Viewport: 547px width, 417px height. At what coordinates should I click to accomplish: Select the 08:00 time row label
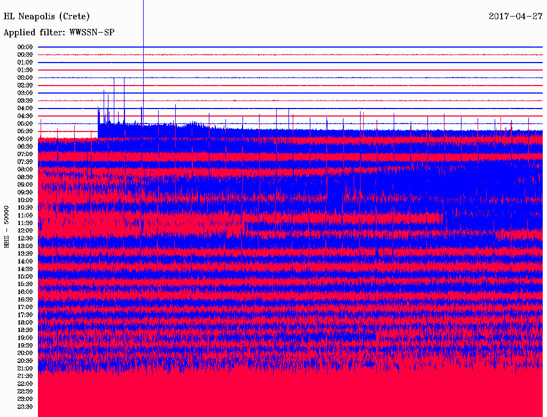25,169
